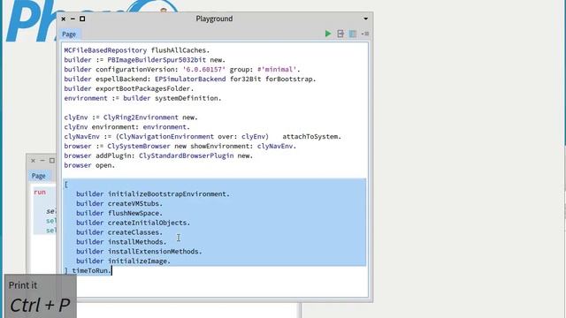Click the 'builder initializeBootstrapEnvironment.' line

pyautogui.click(x=153, y=194)
